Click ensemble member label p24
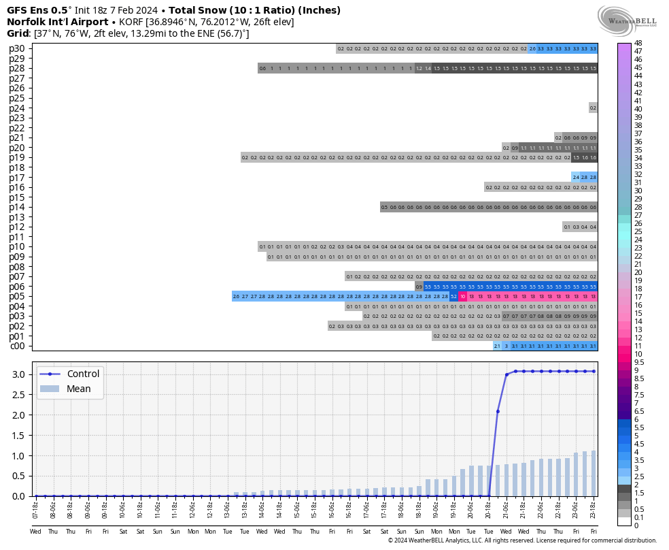The height and width of the screenshot is (550, 669). (17, 108)
